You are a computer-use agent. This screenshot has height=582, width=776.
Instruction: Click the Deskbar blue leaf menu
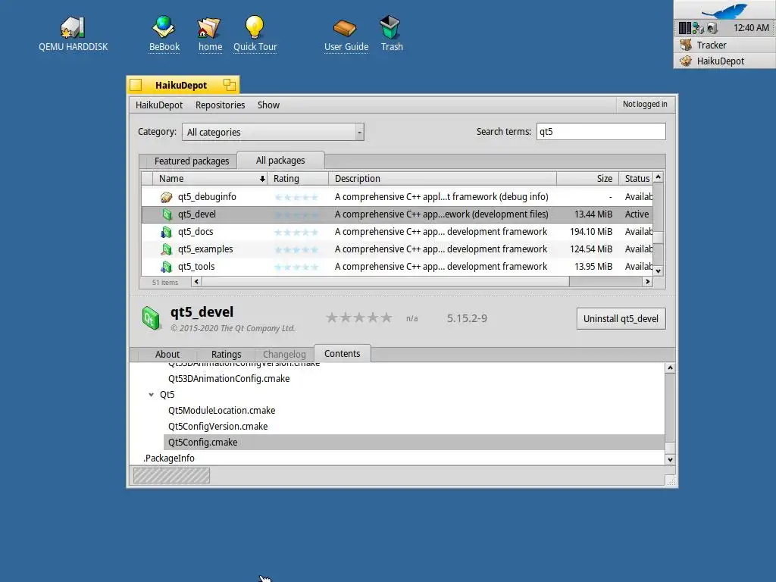click(x=725, y=10)
